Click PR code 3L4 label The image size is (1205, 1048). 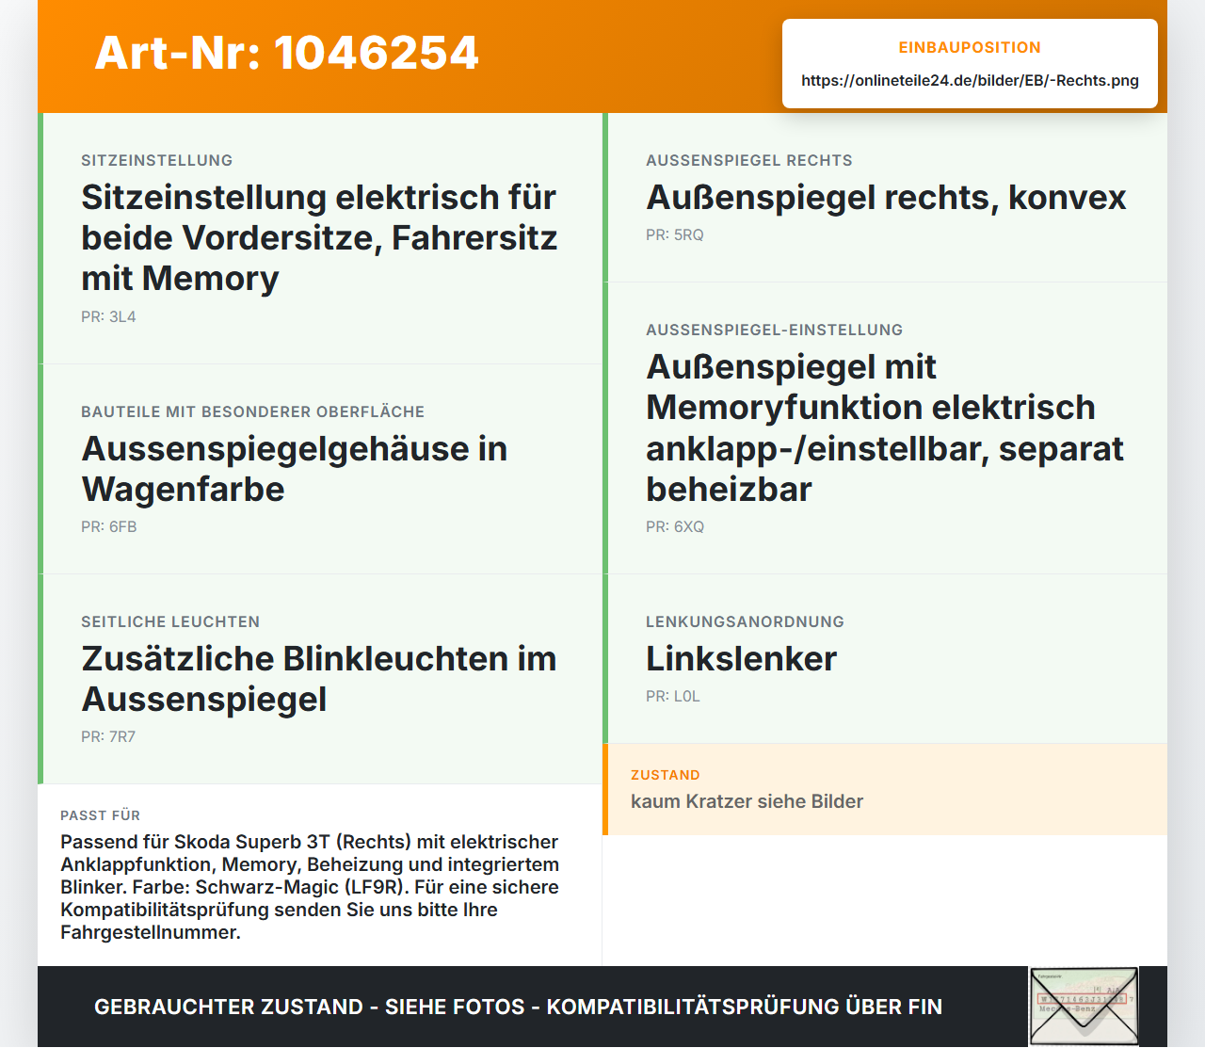108,317
